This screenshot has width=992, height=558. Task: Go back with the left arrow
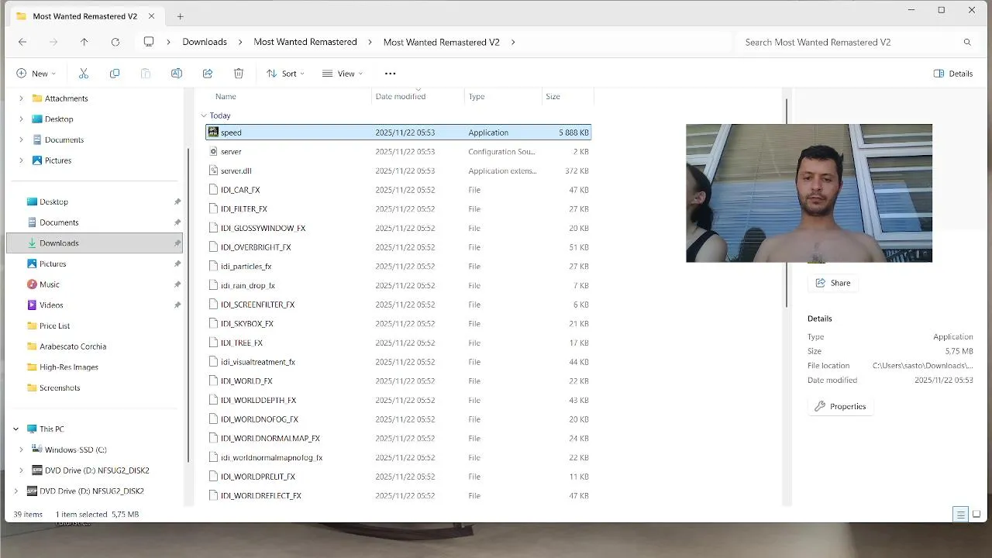pyautogui.click(x=22, y=42)
